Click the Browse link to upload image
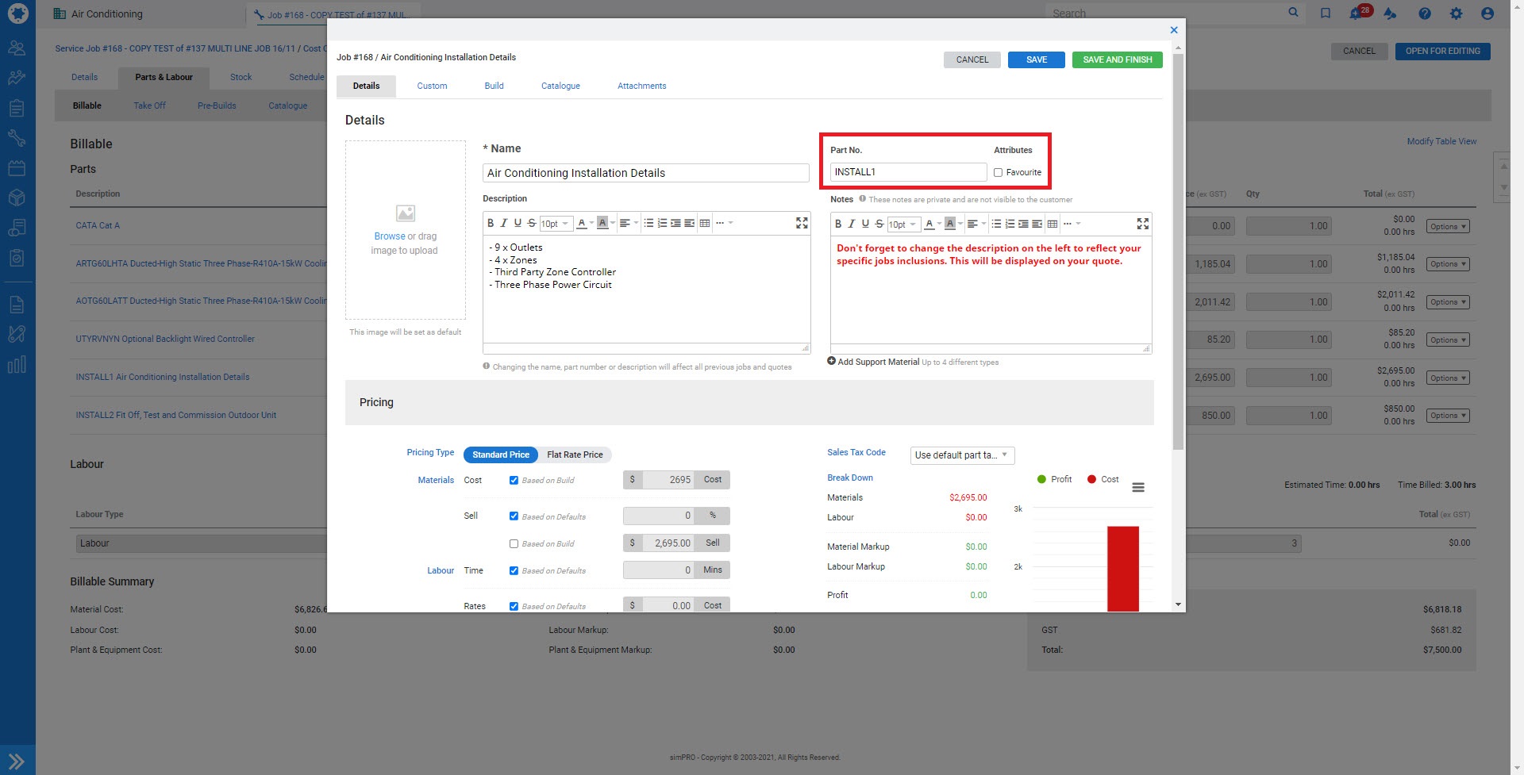This screenshot has height=775, width=1524. (389, 236)
